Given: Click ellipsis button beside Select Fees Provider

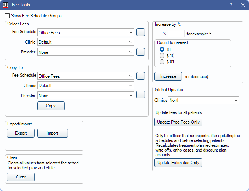Looking at the screenshot, I should click(x=140, y=52).
